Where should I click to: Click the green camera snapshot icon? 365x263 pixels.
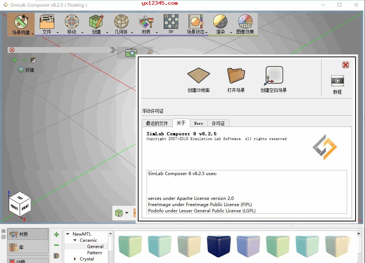[131, 53]
